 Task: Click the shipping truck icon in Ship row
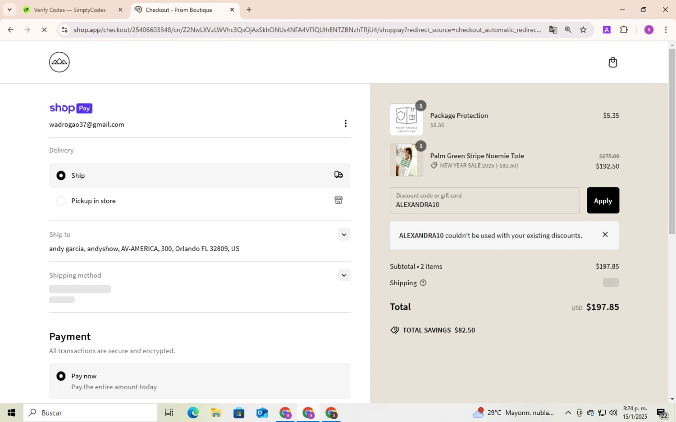pos(338,175)
